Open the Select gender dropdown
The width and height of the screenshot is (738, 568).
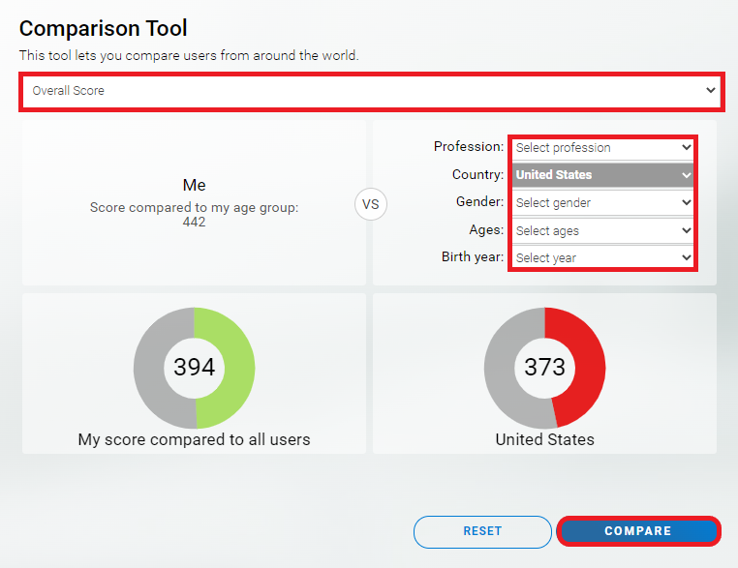pos(602,203)
